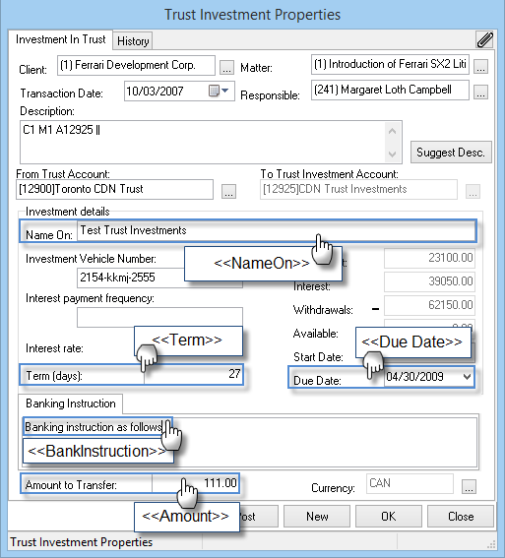The width and height of the screenshot is (505, 558).
Task: Open the Currency lookup ellipsis button
Action: (469, 486)
